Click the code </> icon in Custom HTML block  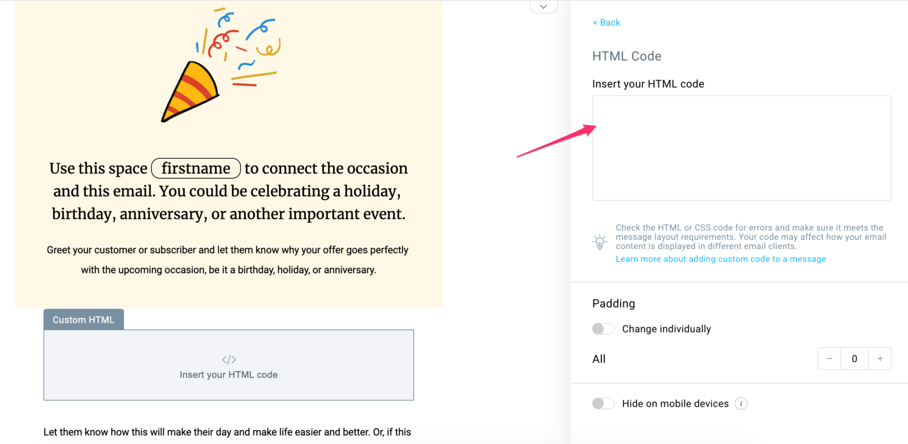pos(229,359)
